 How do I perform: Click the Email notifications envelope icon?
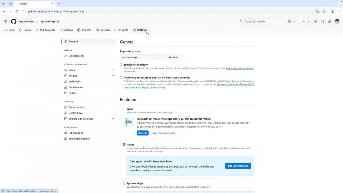66,139
